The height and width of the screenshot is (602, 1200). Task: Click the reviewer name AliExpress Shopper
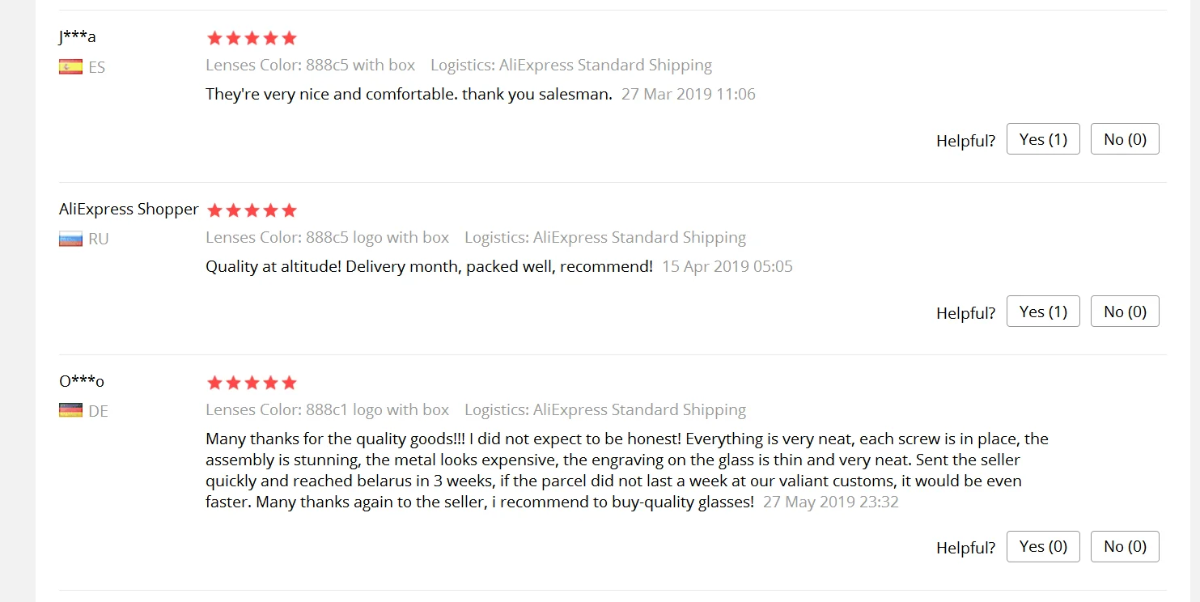tap(129, 209)
